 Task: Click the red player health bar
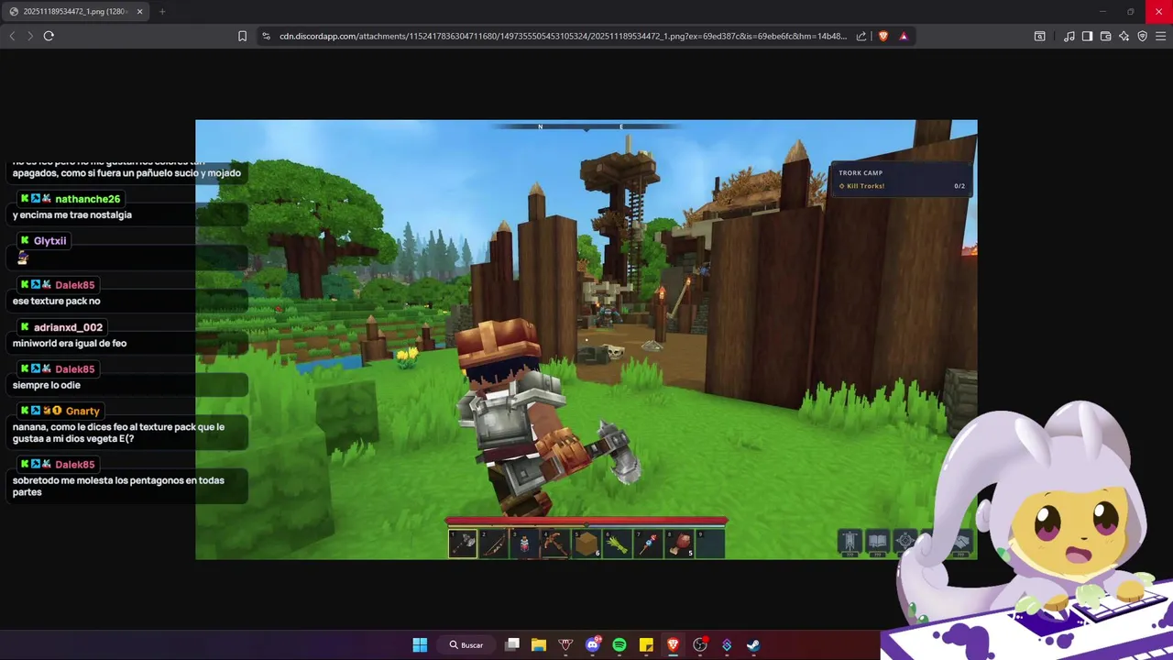pyautogui.click(x=586, y=522)
